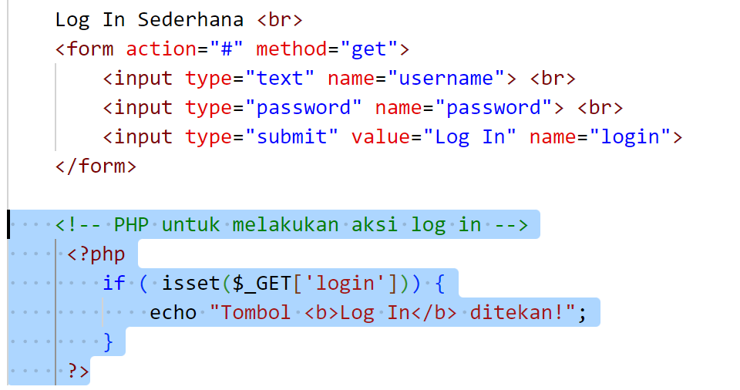
Task: Click the <br> after 'Log In Sederhana'
Action: coord(279,20)
